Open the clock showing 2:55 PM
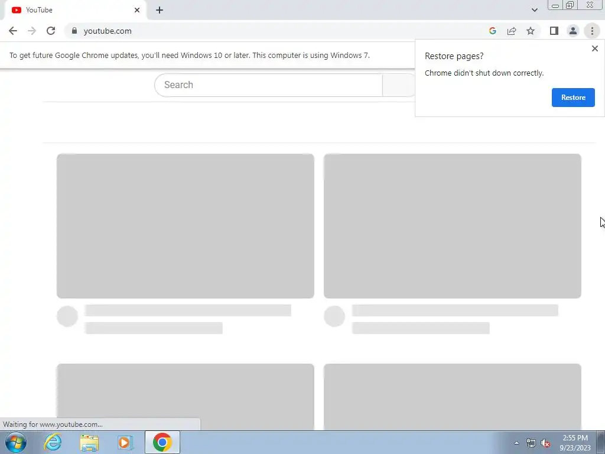 click(x=575, y=443)
